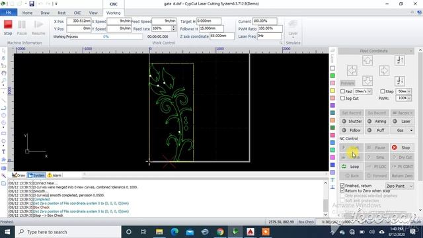Lower the Z axis follower icon
This screenshot has height=238, width=423.
click(x=399, y=81)
